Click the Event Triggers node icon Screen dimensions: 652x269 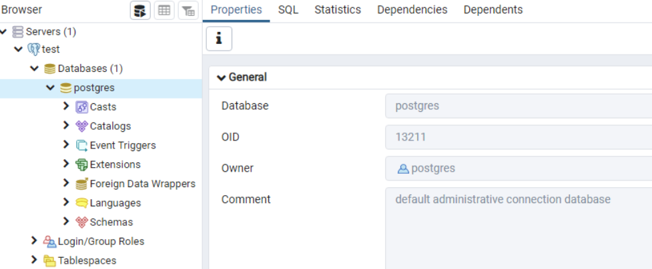(x=82, y=145)
